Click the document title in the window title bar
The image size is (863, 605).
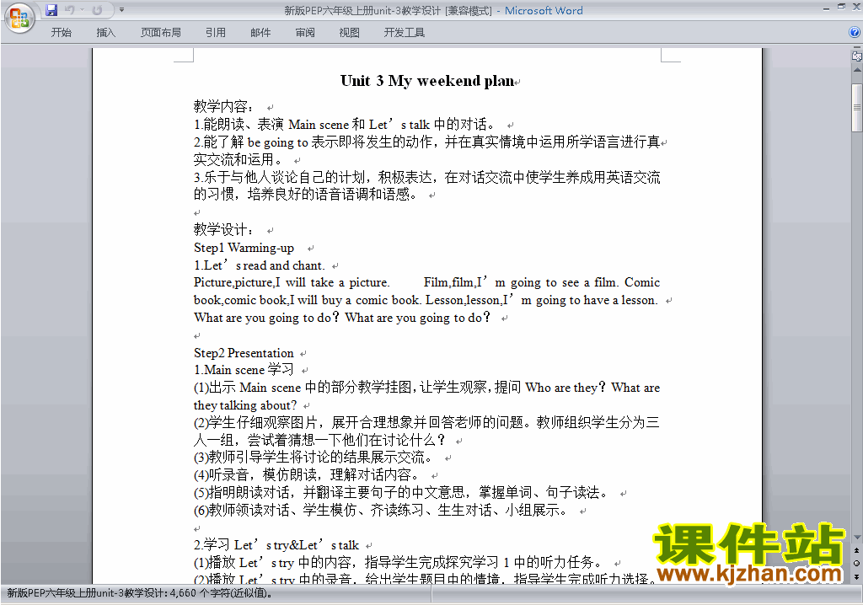click(x=433, y=10)
